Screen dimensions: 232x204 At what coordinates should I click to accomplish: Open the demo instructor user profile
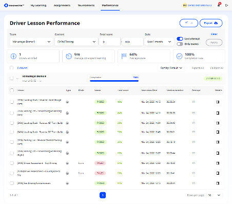tap(197, 5)
